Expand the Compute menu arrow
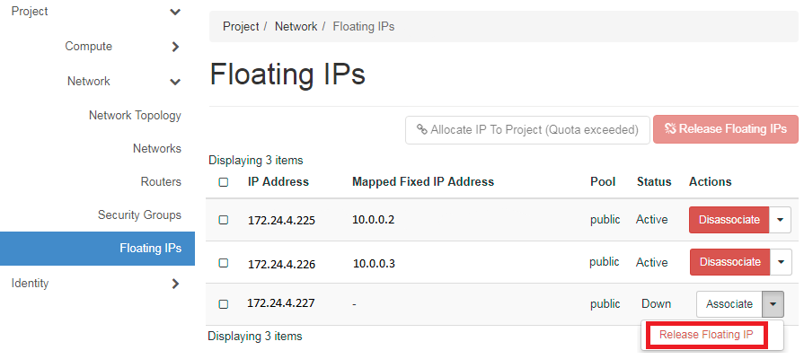This screenshot has width=804, height=359. click(175, 47)
